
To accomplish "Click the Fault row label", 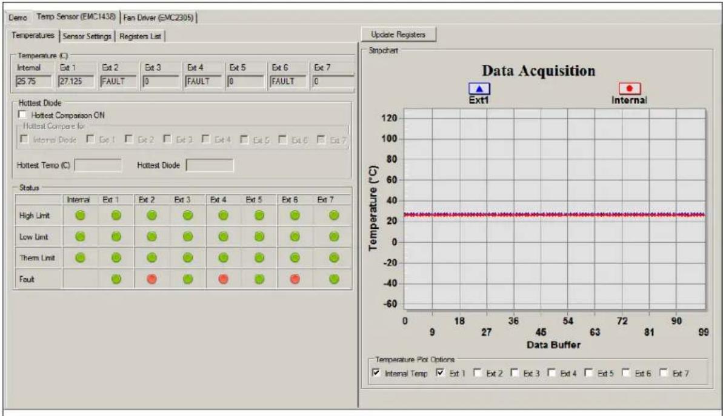I will (27, 279).
